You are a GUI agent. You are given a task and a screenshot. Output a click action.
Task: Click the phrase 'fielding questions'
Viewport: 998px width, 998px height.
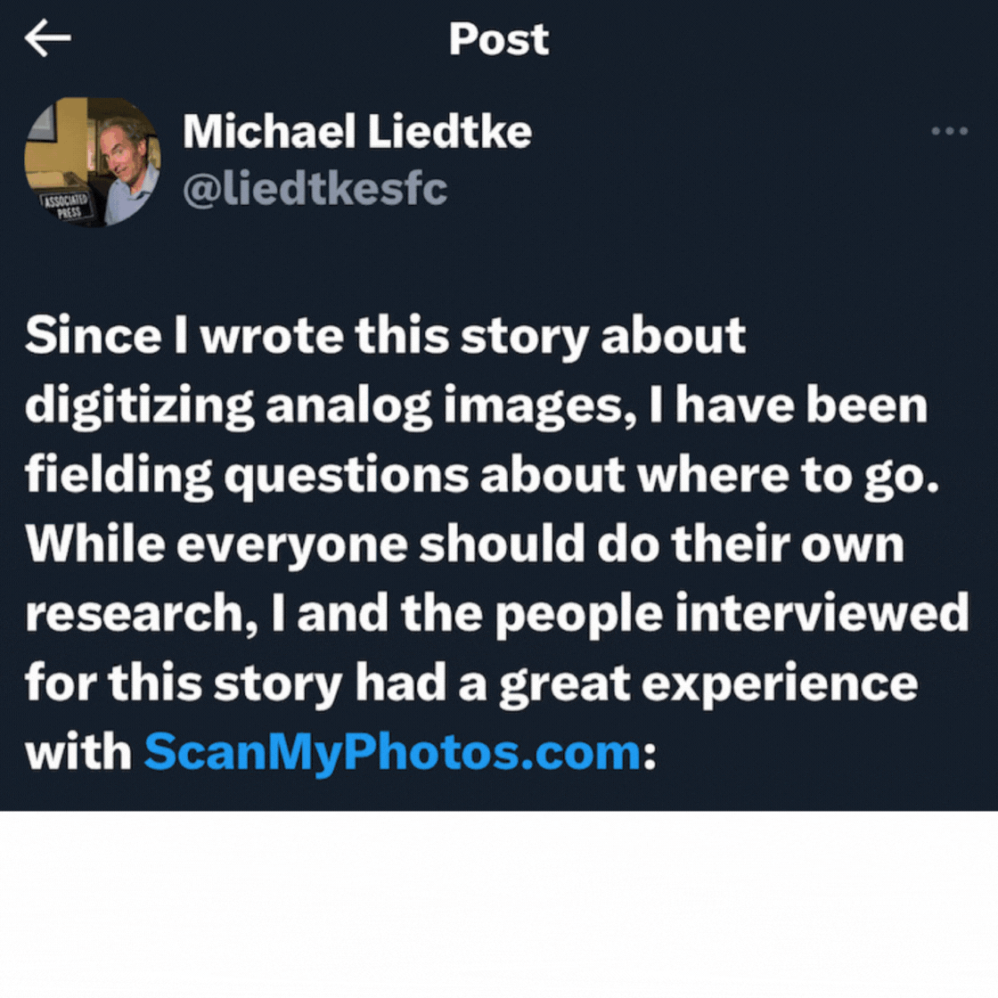pos(246,475)
